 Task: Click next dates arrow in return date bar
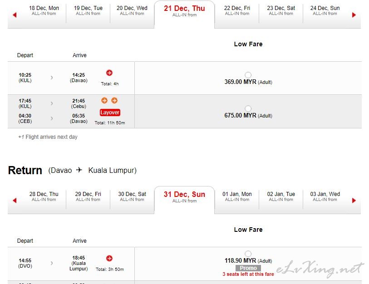coord(354,201)
